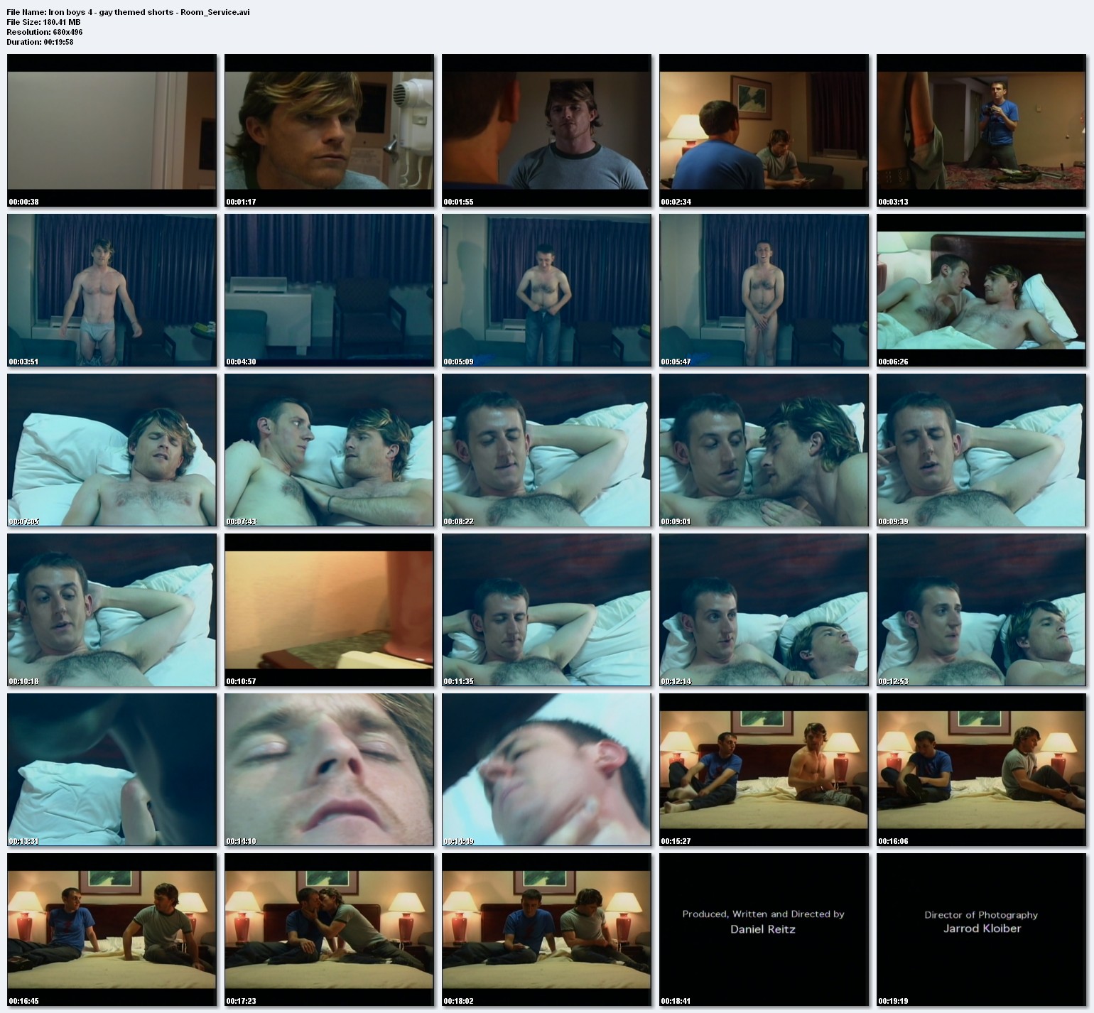Click the Resolution 680x496 text
1094x1013 pixels.
[x=45, y=32]
